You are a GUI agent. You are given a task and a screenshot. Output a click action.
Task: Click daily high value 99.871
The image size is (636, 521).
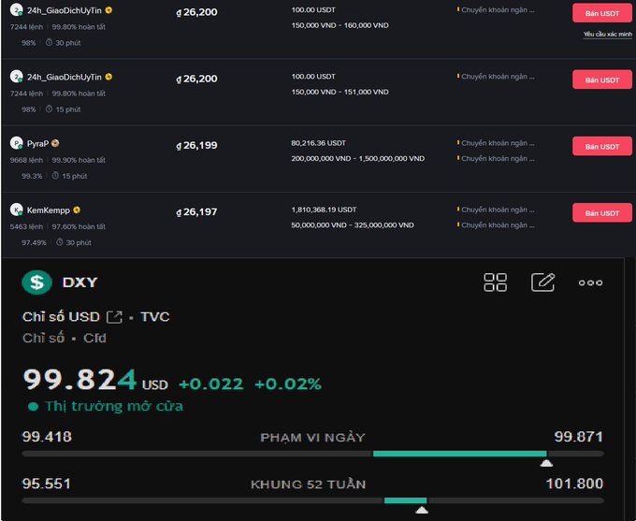pos(578,437)
